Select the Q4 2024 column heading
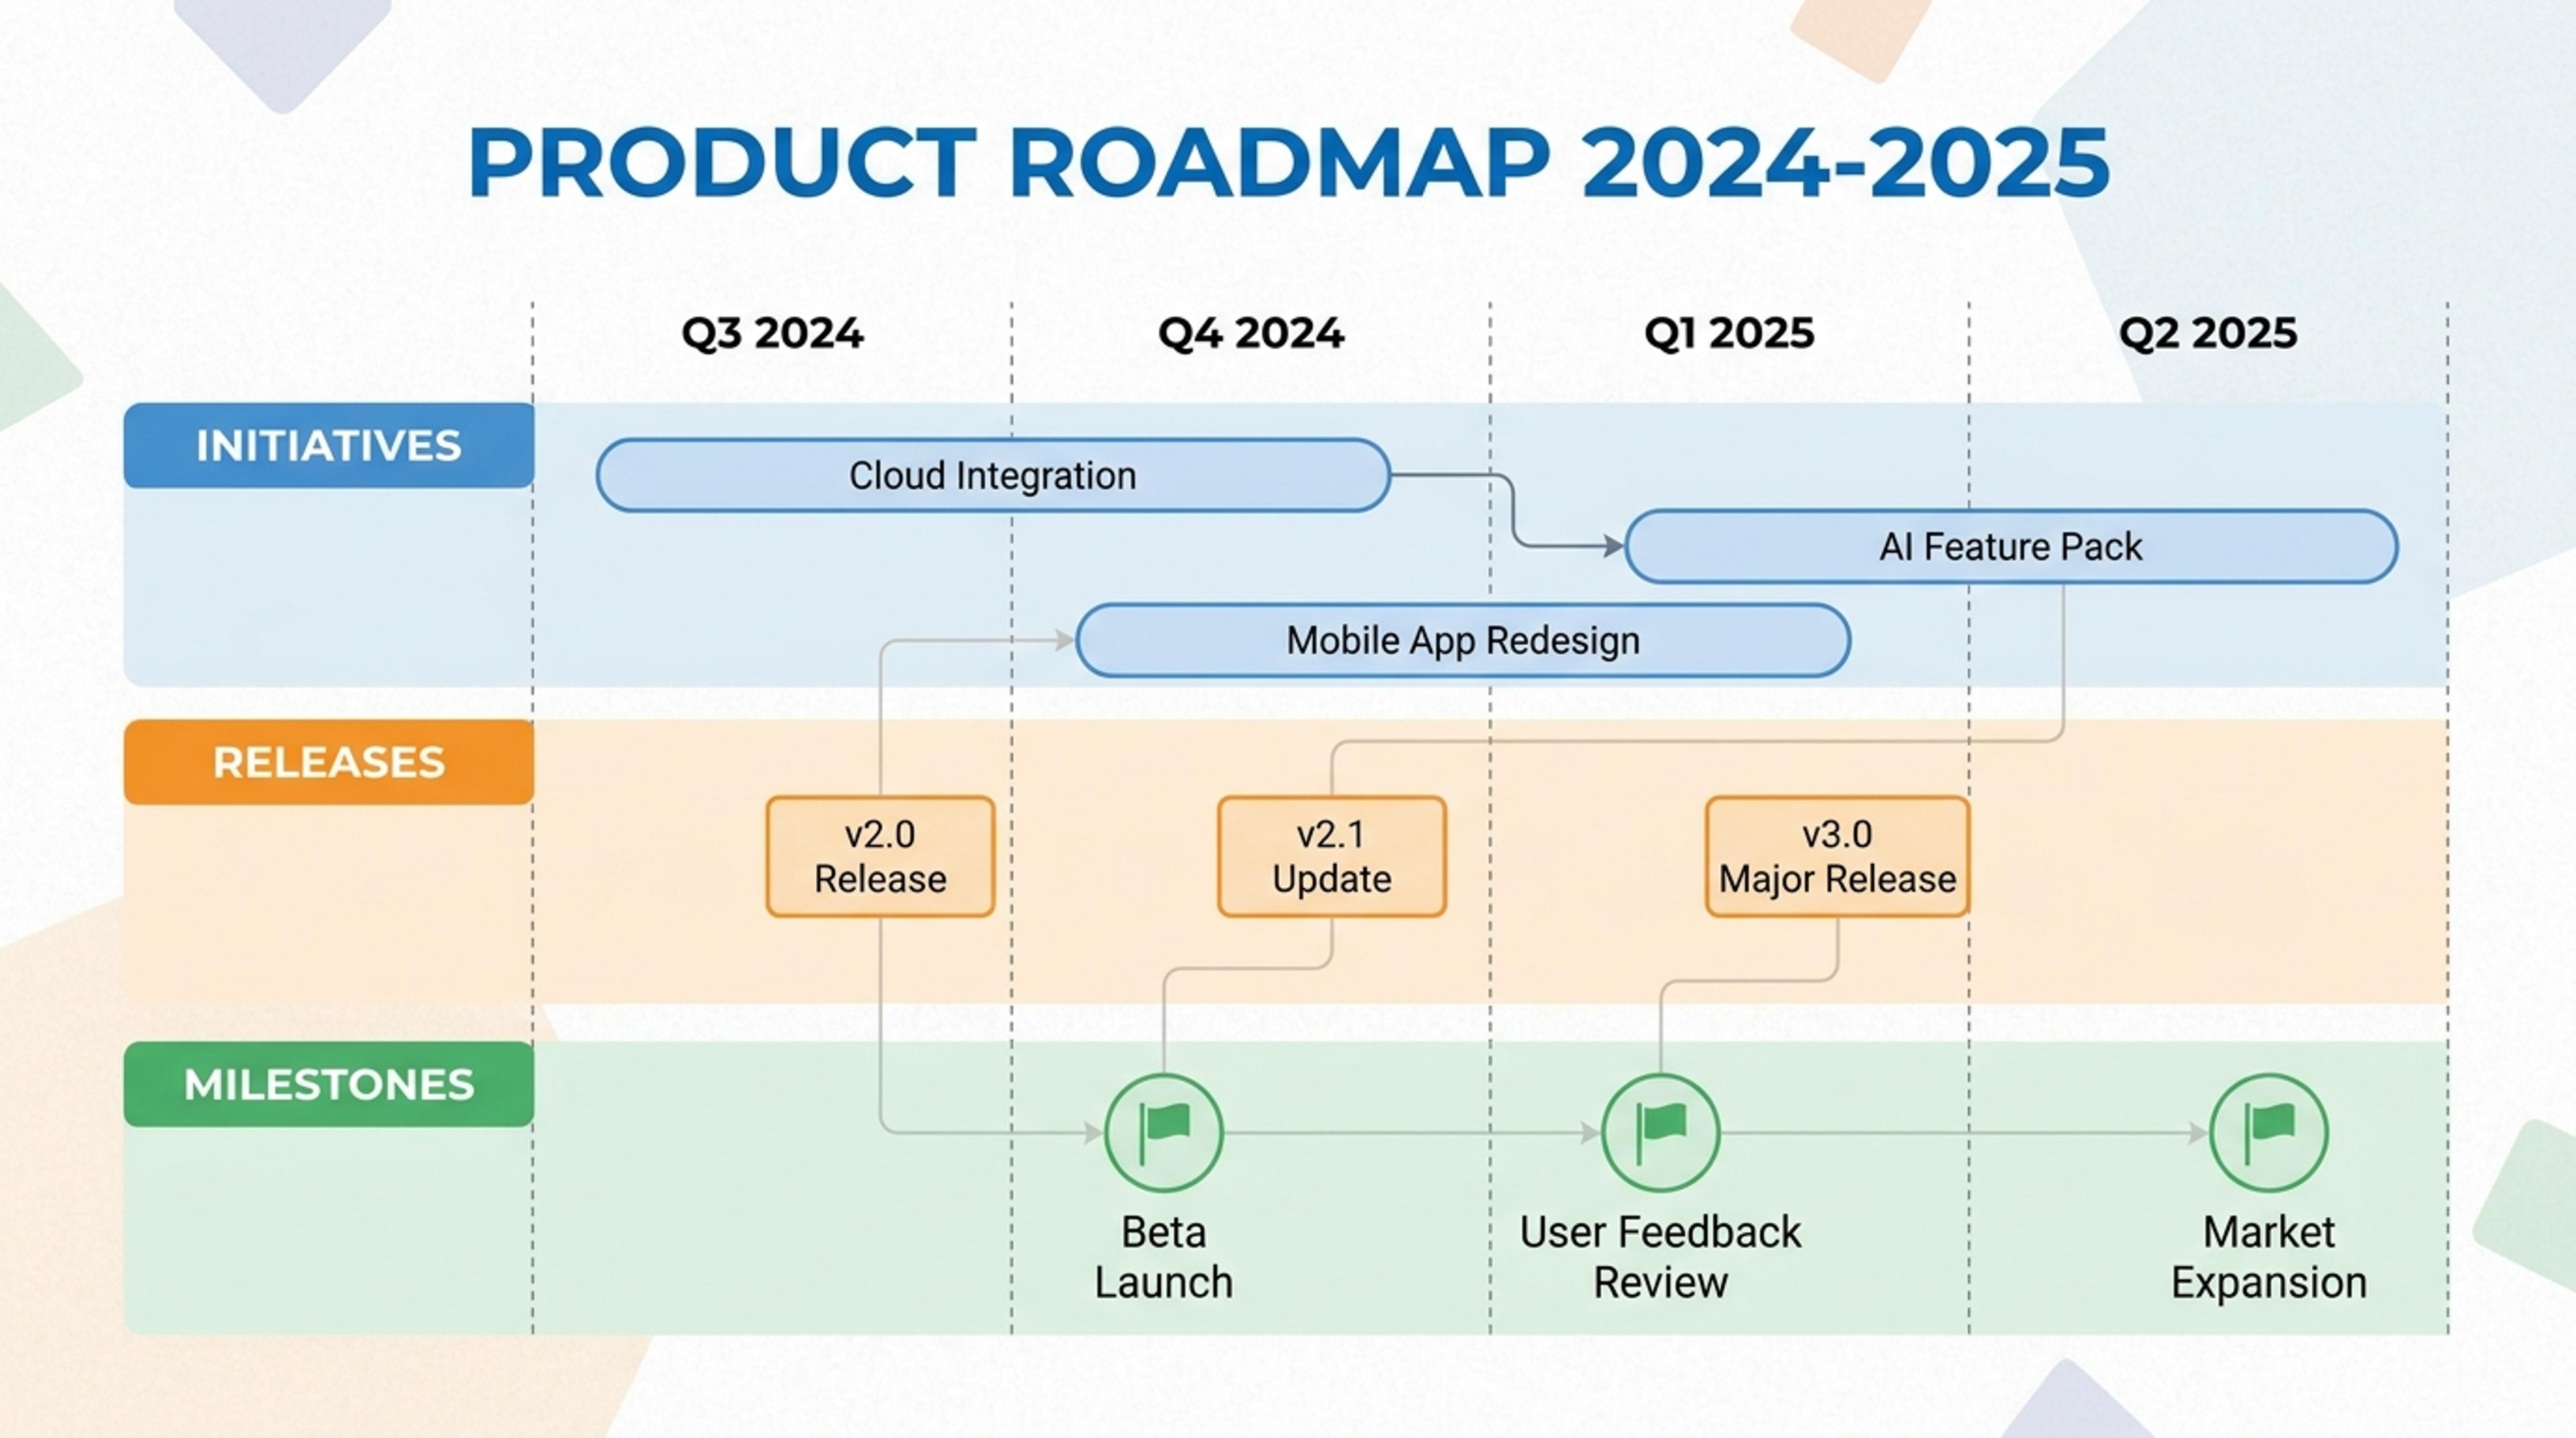 pos(1251,333)
